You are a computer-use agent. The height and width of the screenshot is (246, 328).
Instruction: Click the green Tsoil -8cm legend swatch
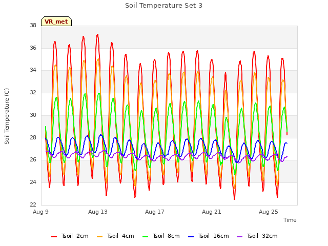(145, 237)
